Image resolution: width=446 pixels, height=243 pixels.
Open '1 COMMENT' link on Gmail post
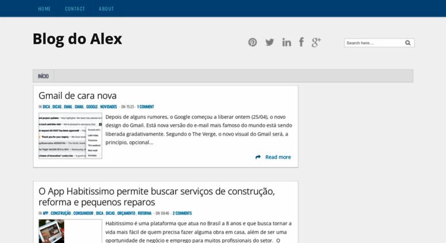tap(145, 107)
